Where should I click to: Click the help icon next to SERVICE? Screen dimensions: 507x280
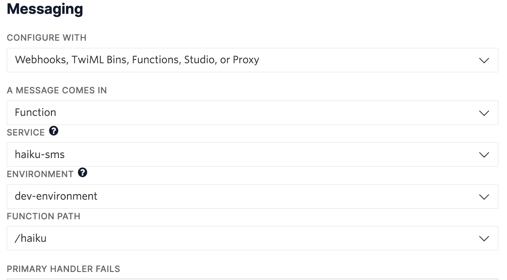coord(54,131)
